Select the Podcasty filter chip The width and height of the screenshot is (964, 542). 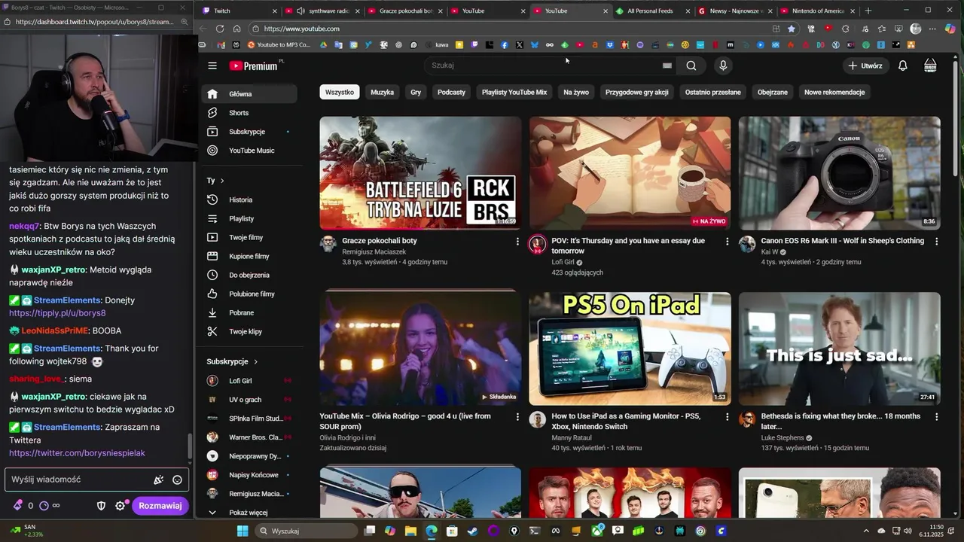click(452, 92)
